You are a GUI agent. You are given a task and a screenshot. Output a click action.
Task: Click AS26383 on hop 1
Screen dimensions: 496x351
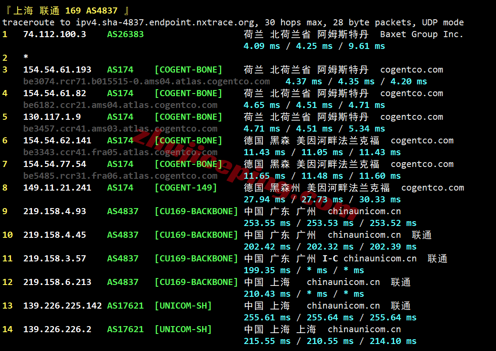click(x=125, y=34)
